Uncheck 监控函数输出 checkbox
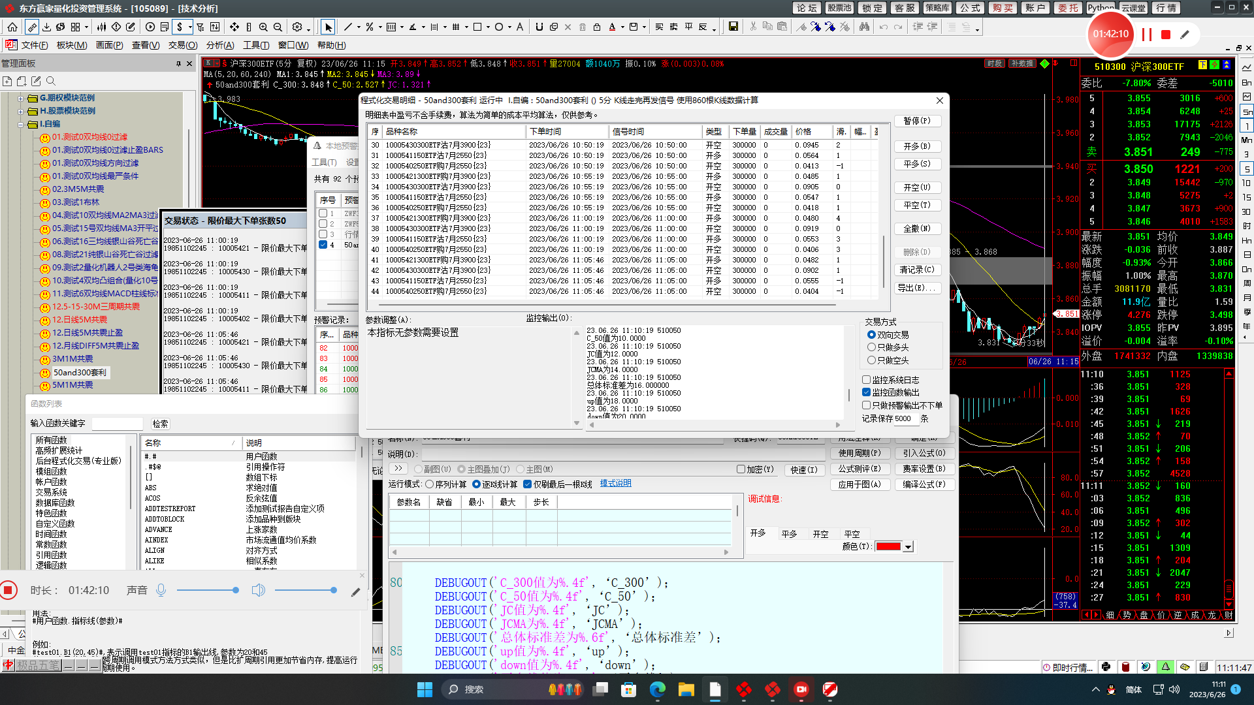The height and width of the screenshot is (705, 1254). point(866,392)
